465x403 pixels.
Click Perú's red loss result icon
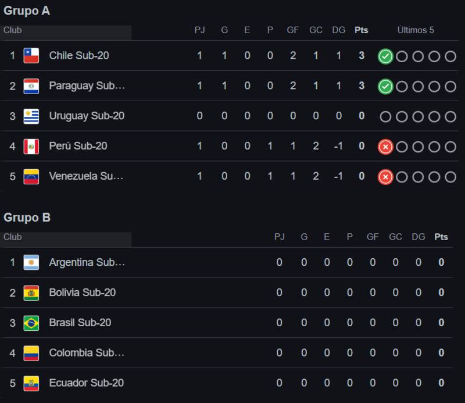coord(385,147)
